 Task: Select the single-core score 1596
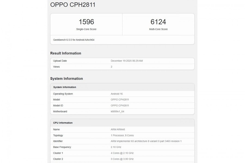[86, 22]
